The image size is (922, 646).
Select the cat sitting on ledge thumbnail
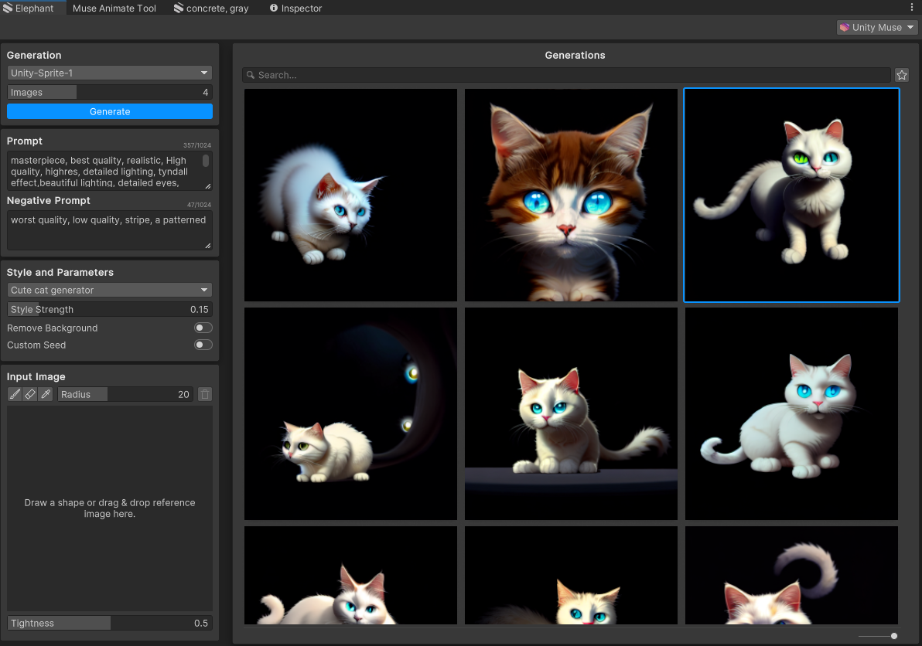[571, 413]
